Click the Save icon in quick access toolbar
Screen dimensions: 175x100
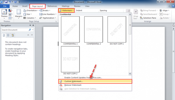[x=6, y=2]
